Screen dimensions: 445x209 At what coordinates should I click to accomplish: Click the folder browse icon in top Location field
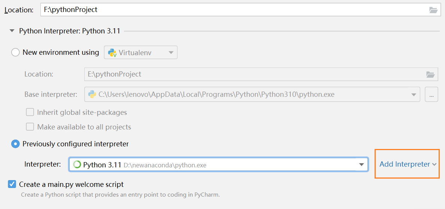click(433, 10)
